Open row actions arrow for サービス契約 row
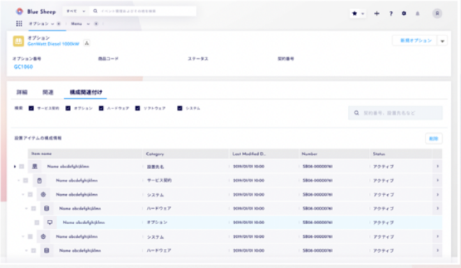 click(x=437, y=180)
